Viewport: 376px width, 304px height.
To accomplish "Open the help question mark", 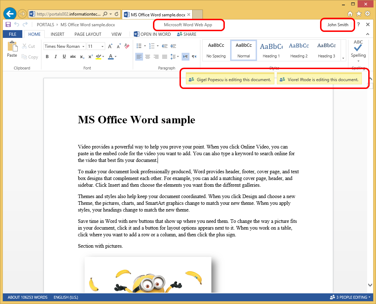I will click(x=358, y=24).
